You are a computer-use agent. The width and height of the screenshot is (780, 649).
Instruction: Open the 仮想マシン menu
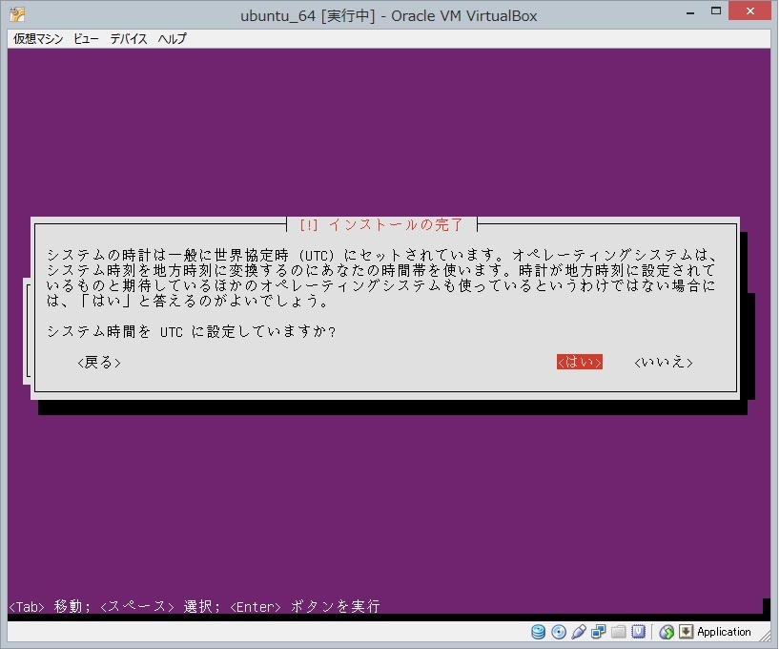38,39
